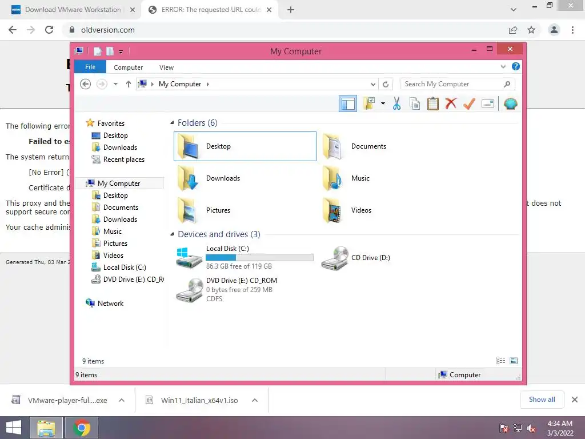Screen dimensions: 585x439
Task: Click the Copy icon in toolbar
Action: pyautogui.click(x=415, y=103)
